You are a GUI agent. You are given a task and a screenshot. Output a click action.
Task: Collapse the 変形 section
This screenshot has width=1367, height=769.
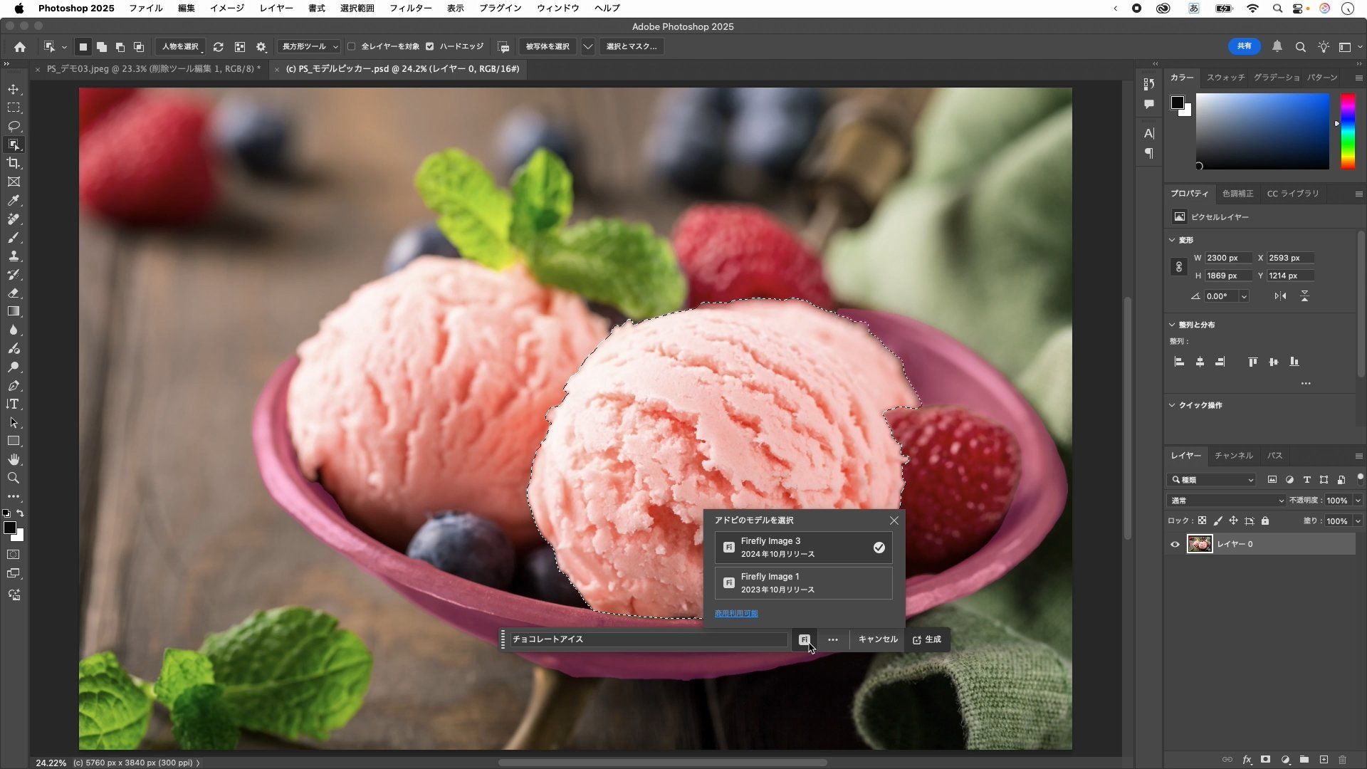coord(1173,240)
